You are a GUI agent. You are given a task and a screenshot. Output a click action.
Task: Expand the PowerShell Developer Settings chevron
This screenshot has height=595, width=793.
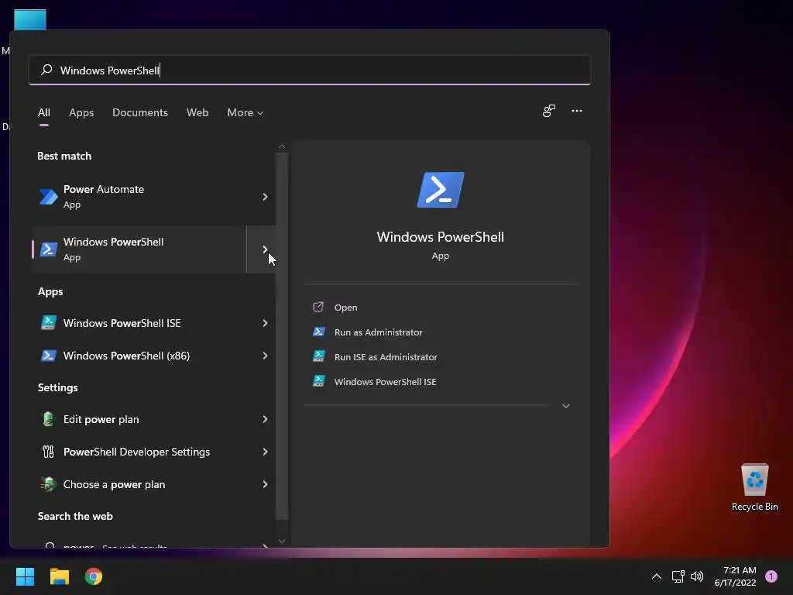point(265,452)
